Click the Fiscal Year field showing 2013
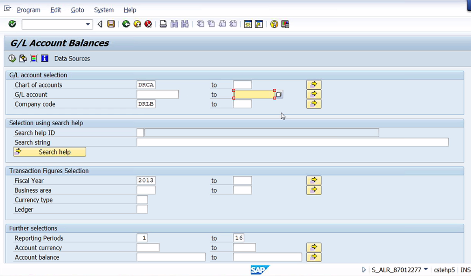 [x=146, y=181]
